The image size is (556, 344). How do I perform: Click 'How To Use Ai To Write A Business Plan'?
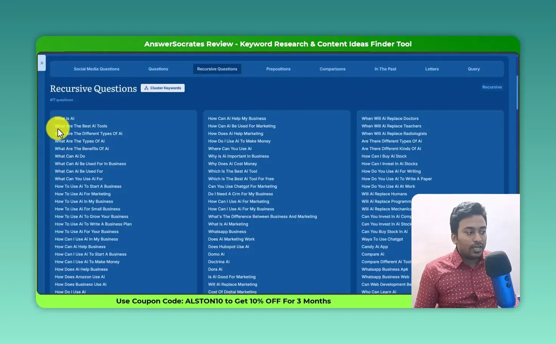point(93,225)
